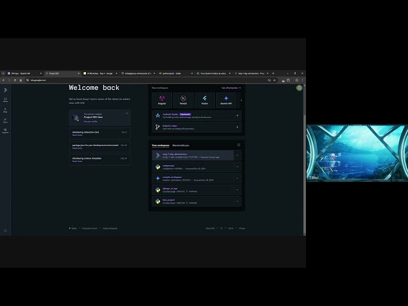Open options menu for the sample workspace row
408x306 pixels.
pyautogui.click(x=237, y=178)
